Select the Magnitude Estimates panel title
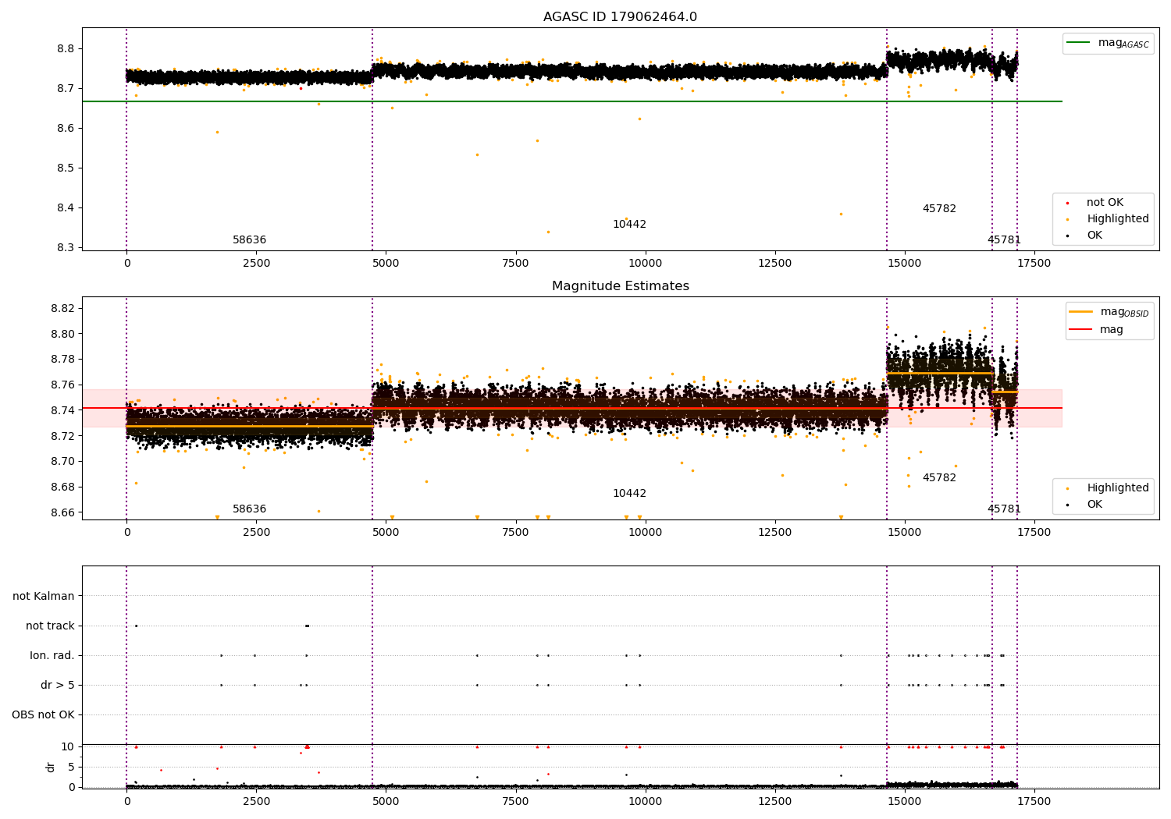Viewport: 1171px width, 819px height. pyautogui.click(x=620, y=286)
